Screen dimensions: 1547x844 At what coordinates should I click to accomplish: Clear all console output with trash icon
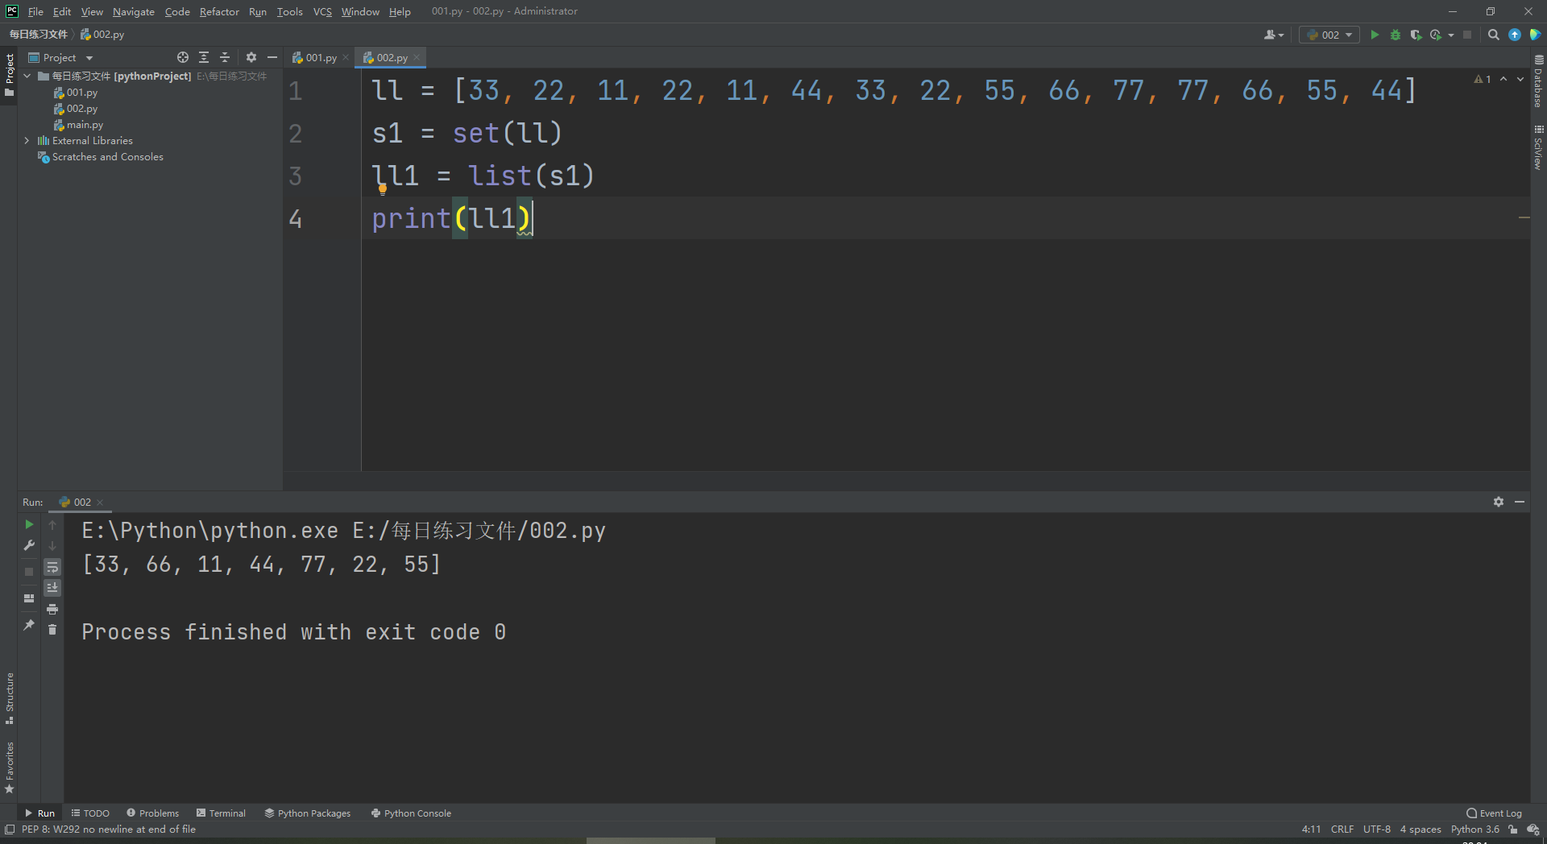tap(52, 629)
